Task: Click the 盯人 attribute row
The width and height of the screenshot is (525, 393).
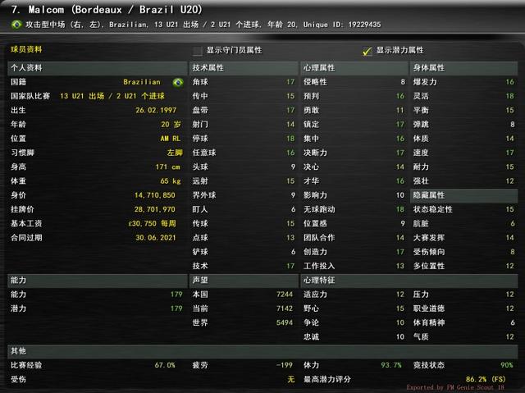Action: click(x=244, y=209)
